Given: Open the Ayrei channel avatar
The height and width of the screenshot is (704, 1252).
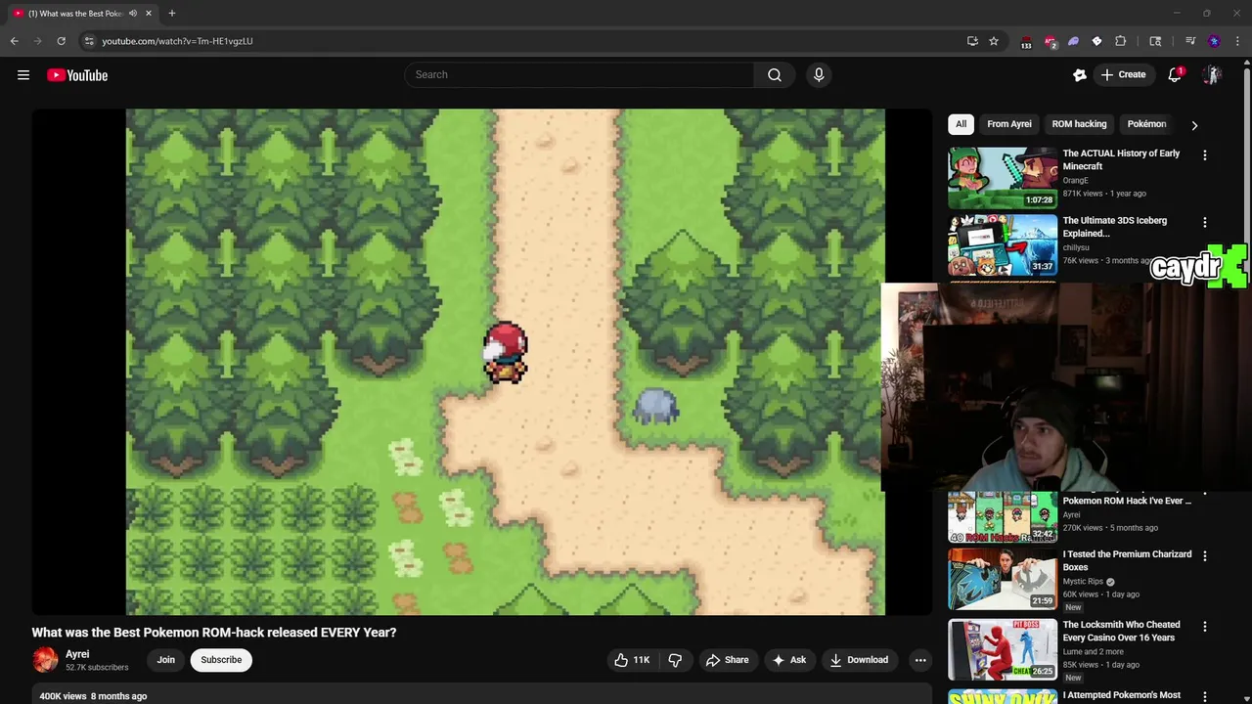Looking at the screenshot, I should [x=45, y=660].
